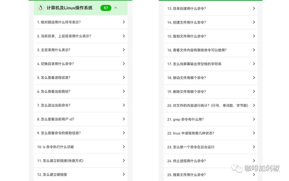Collapse the 计算机及Linux操作系统 section chevron
The width and height of the screenshot is (289, 181).
click(116, 8)
